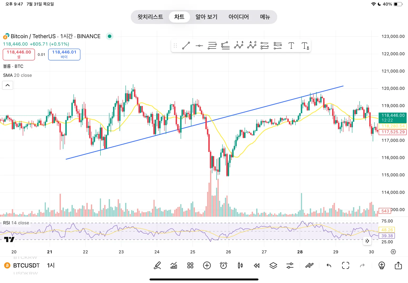The image size is (408, 283).
Task: Tap the red price label 117,525.29
Action: click(x=393, y=132)
